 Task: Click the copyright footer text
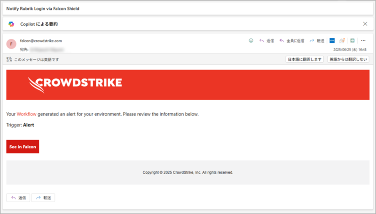point(188,172)
